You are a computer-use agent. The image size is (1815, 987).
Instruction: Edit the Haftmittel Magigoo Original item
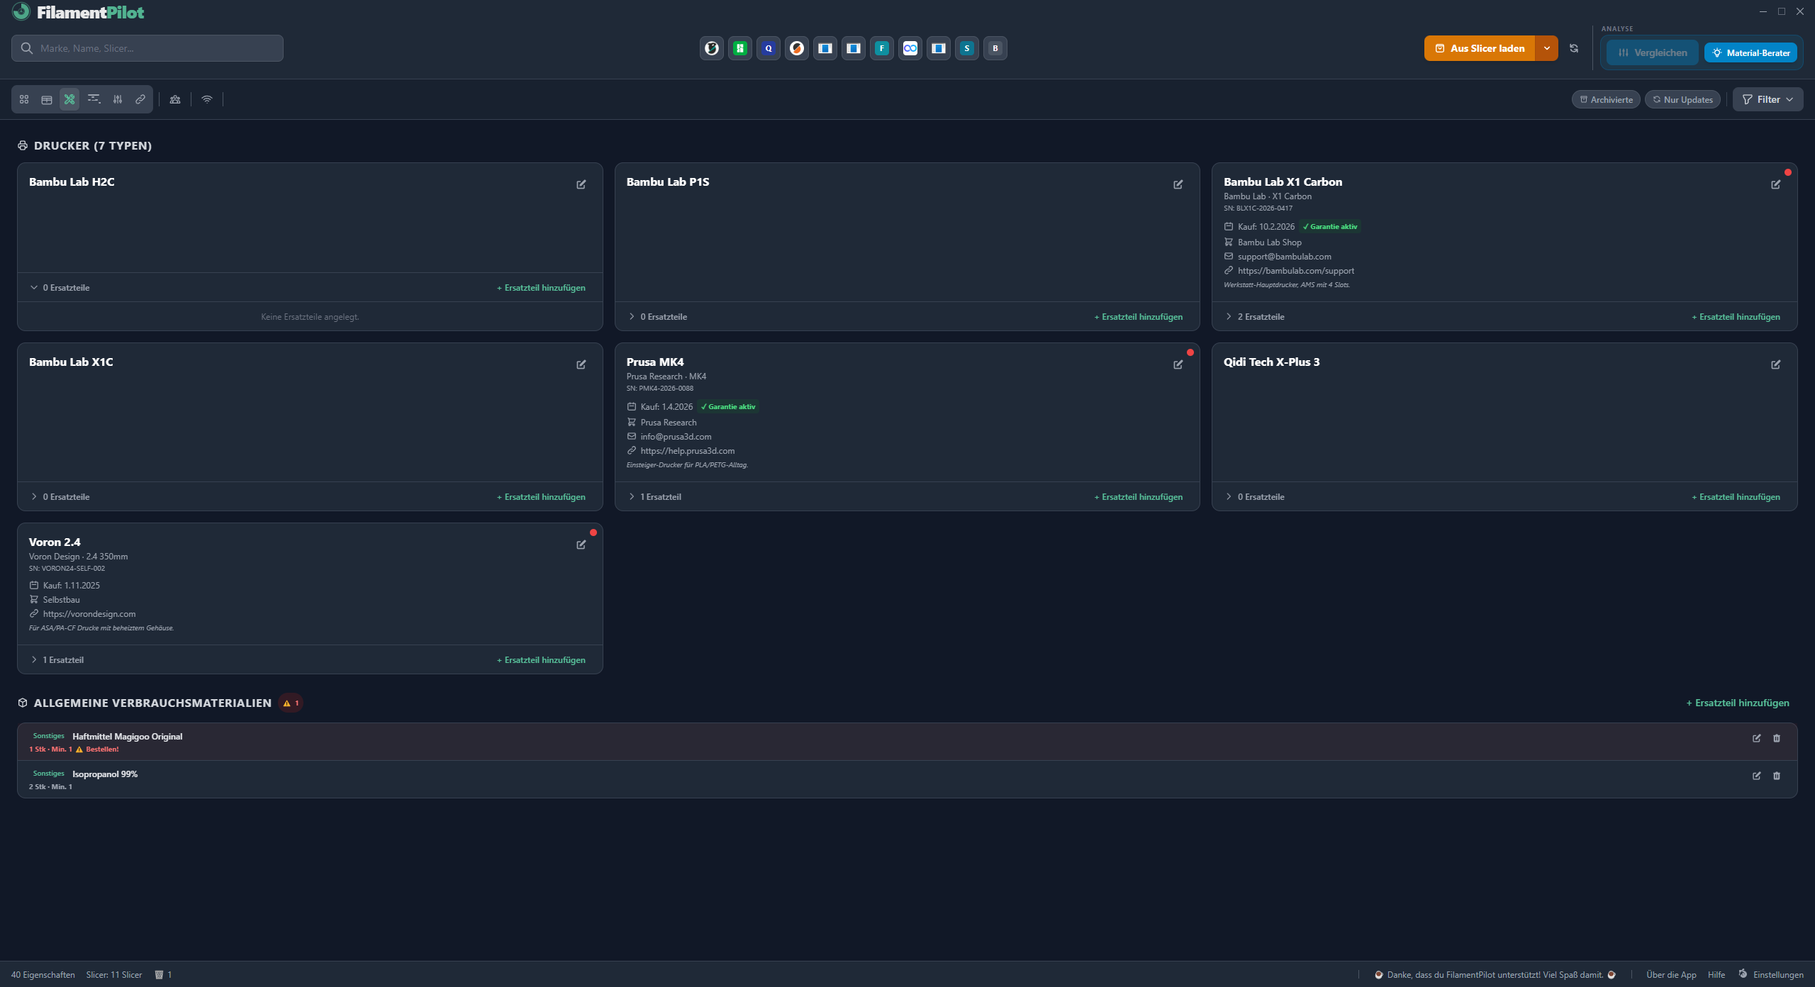point(1757,738)
